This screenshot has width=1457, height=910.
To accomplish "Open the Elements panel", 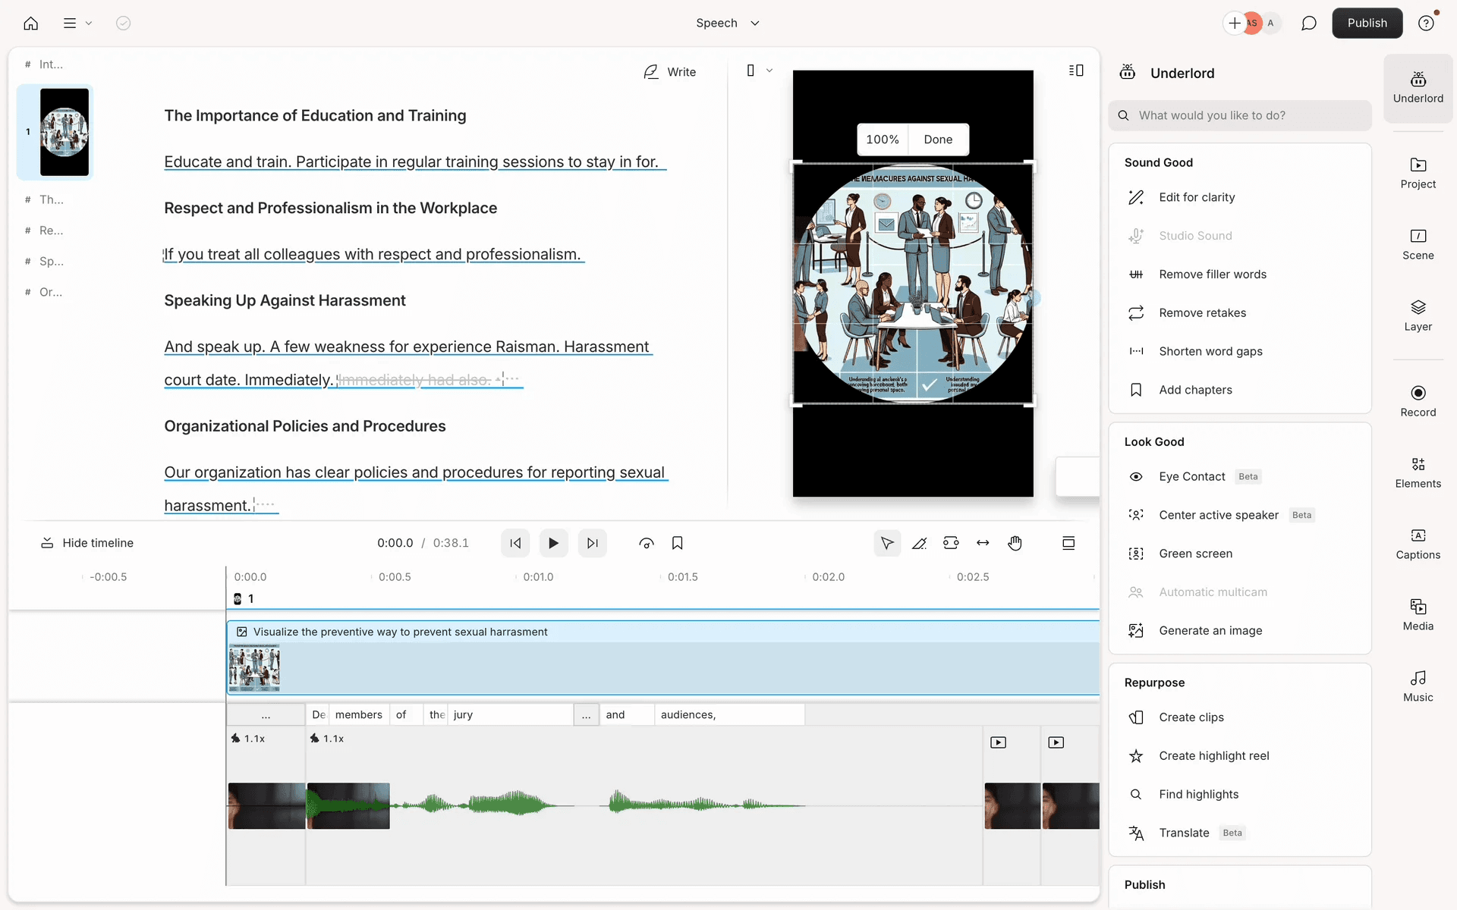I will coord(1418,472).
